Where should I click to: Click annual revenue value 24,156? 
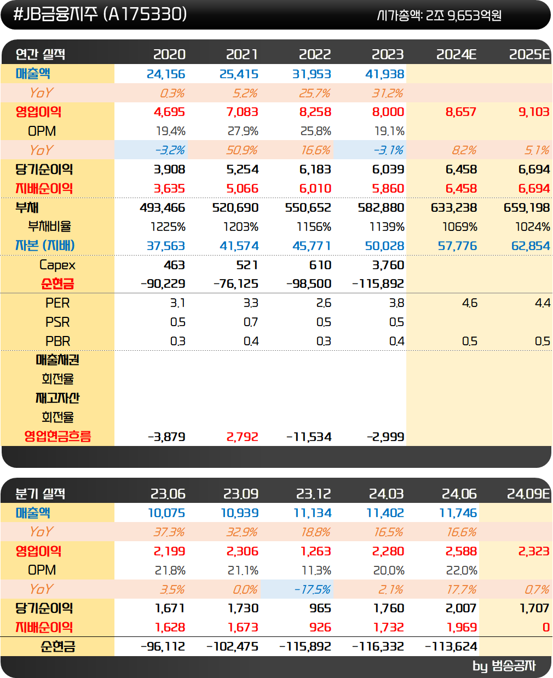click(166, 74)
